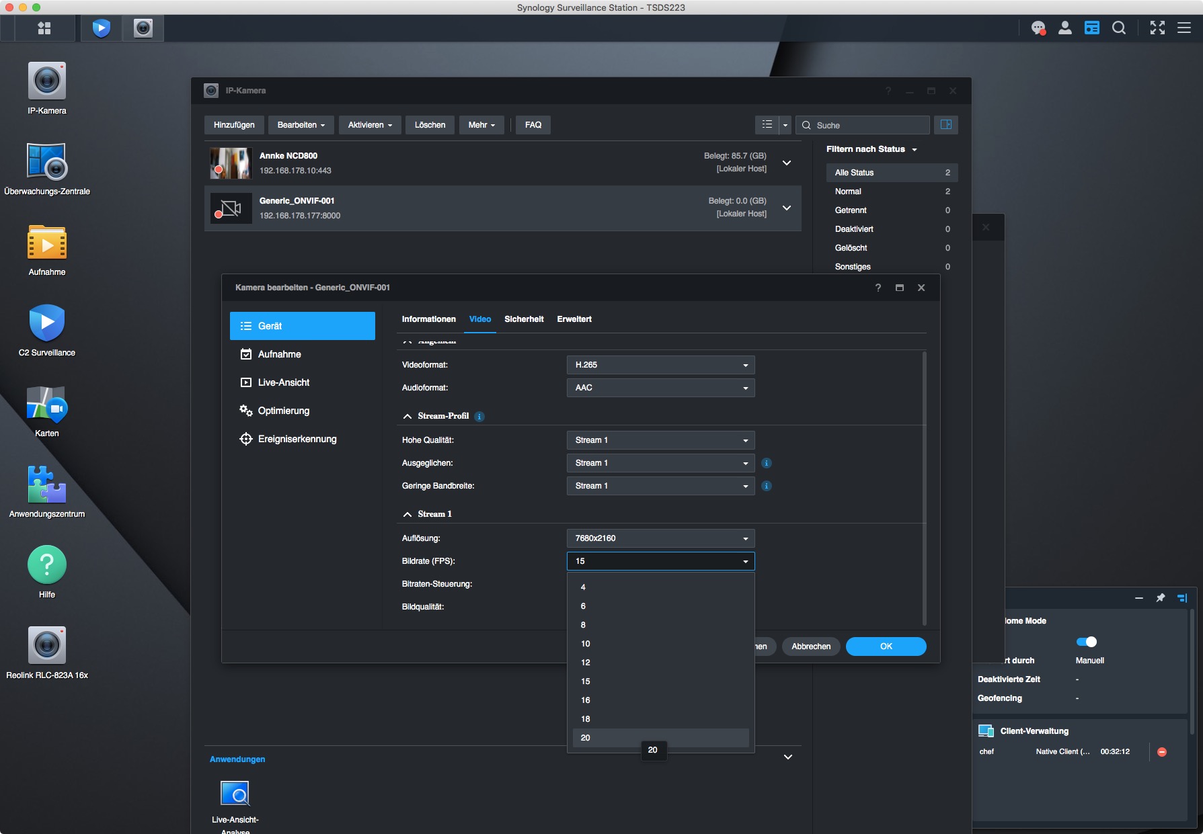This screenshot has width=1203, height=834.
Task: Click the OK button
Action: click(886, 647)
